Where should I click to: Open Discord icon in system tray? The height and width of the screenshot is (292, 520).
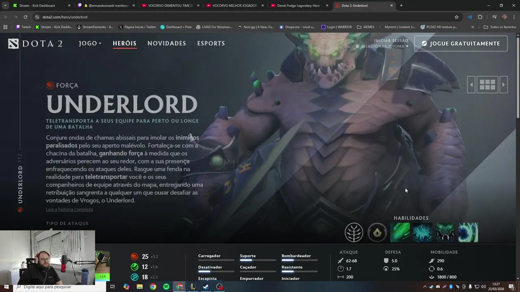coord(438,287)
